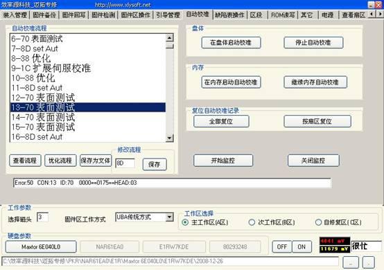Select list row 7–8D set Aut

click(88, 48)
